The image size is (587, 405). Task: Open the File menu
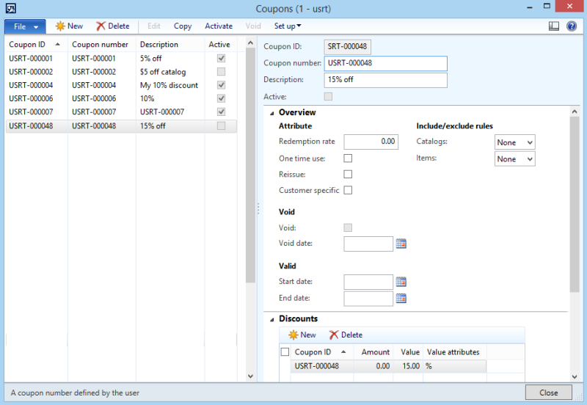click(25, 26)
